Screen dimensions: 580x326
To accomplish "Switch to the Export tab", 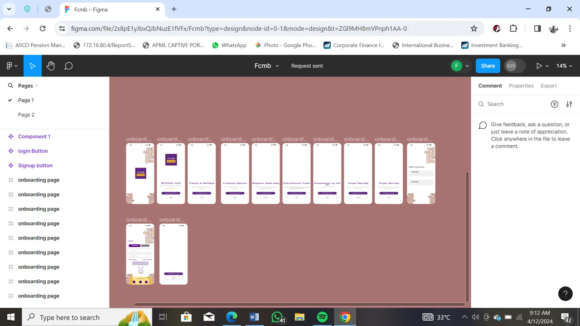I will (548, 86).
